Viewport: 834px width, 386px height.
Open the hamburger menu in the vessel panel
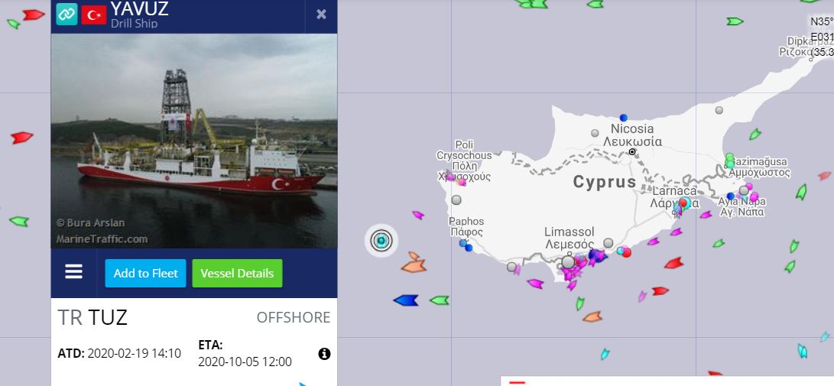(x=74, y=271)
